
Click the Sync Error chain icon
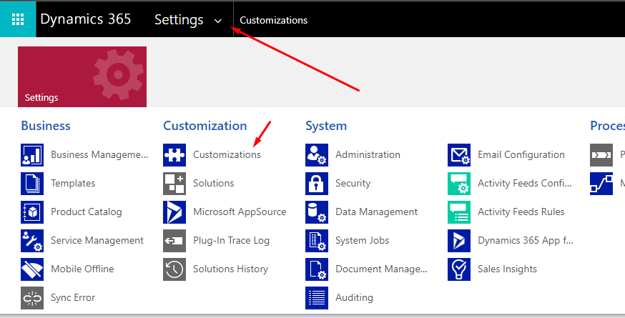[x=32, y=298]
